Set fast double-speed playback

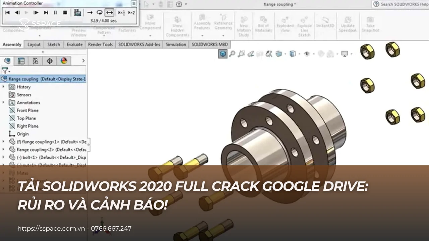[131, 13]
